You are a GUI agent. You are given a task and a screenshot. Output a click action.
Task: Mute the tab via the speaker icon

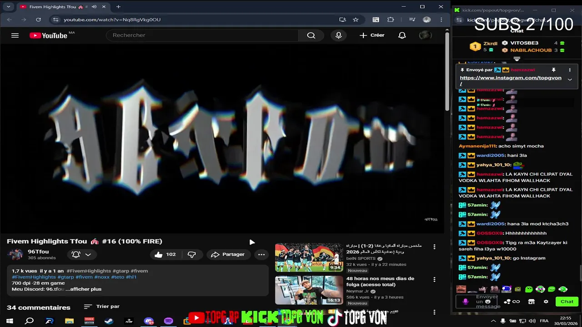pos(94,7)
